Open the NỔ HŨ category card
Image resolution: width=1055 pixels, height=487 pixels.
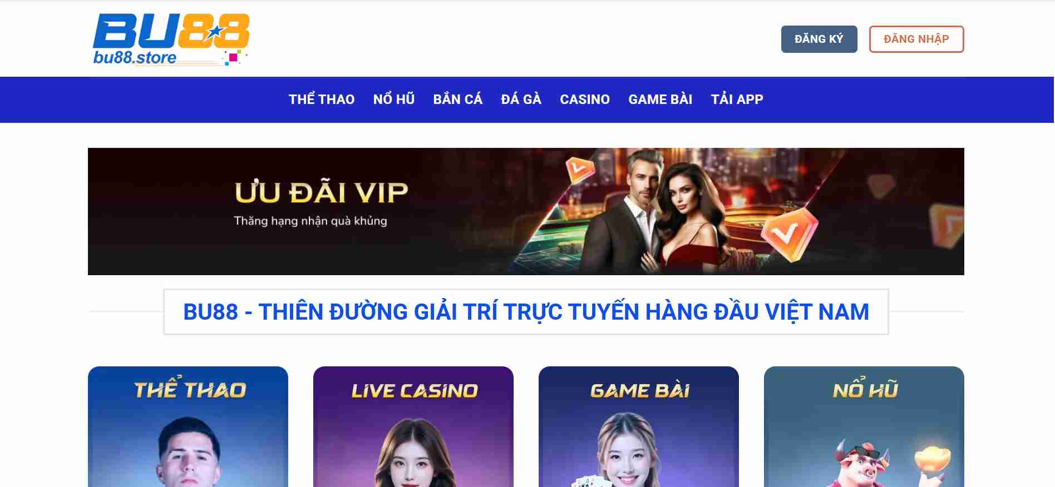click(x=864, y=426)
